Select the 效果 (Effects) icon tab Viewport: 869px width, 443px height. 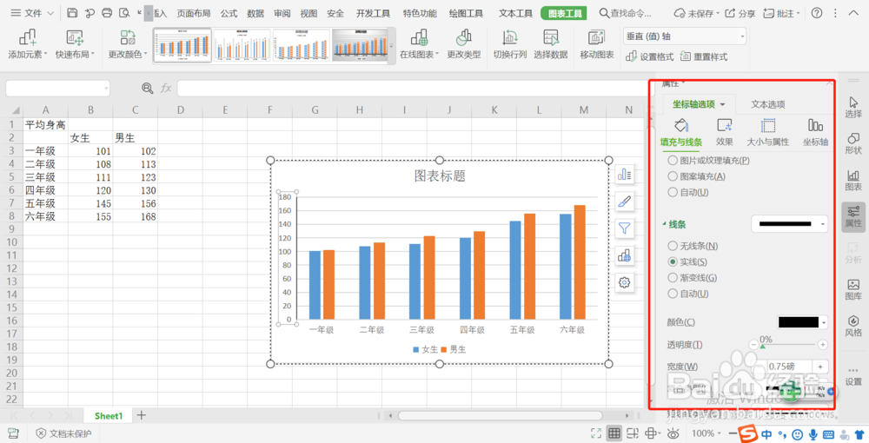[x=725, y=132]
